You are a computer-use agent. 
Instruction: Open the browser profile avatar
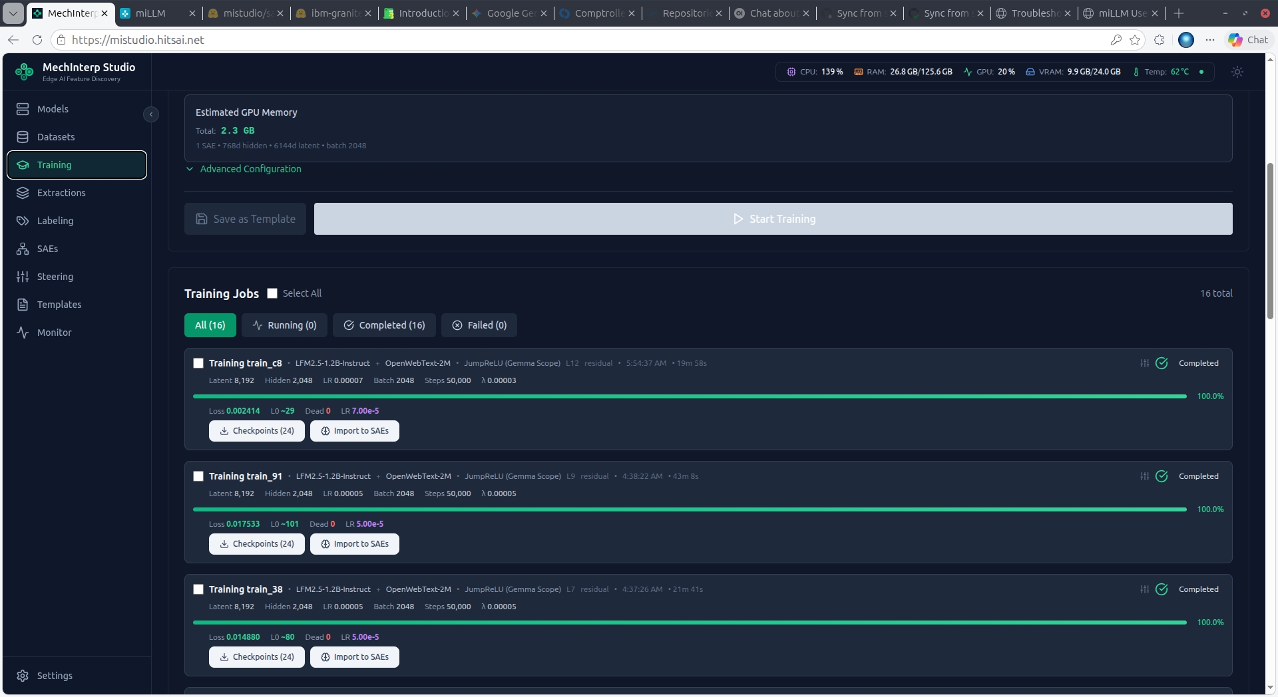(1186, 40)
